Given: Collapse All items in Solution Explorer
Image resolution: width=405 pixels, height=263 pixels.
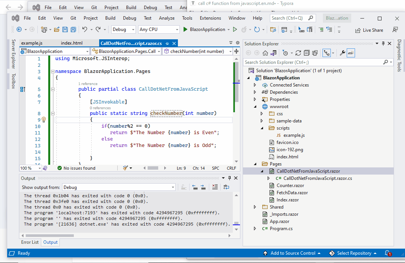Looking at the screenshot, I should 307,53.
